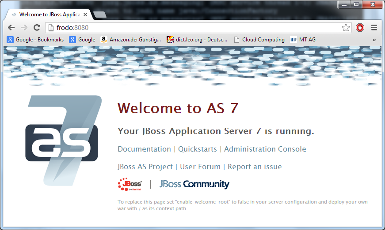Close the Chrome window
Screen dimensions: 385x230
(x=373, y=5)
